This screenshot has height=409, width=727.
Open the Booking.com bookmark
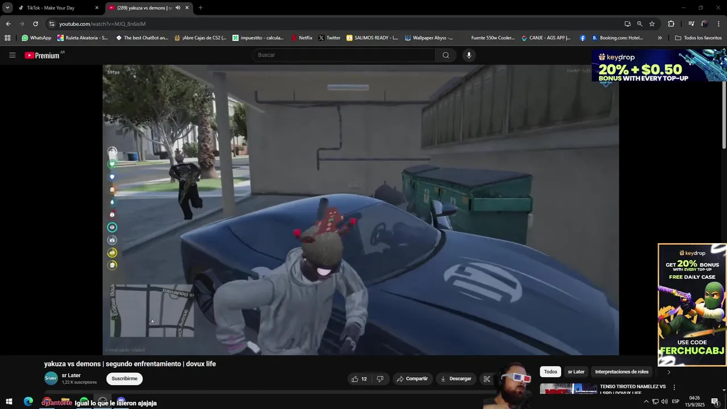[x=617, y=38]
